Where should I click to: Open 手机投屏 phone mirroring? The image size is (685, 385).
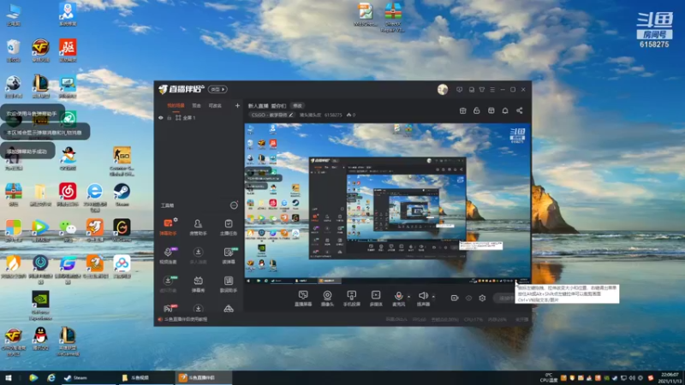351,299
